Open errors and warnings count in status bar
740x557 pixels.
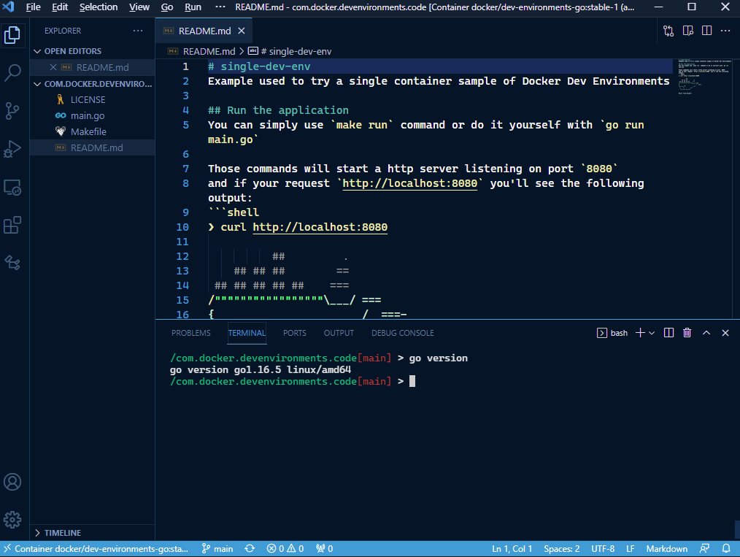pyautogui.click(x=285, y=548)
